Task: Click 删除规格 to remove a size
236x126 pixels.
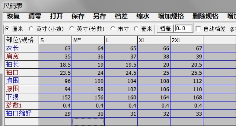Action: pos(206,16)
